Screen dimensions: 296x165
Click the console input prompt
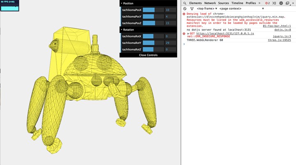(x=238, y=44)
